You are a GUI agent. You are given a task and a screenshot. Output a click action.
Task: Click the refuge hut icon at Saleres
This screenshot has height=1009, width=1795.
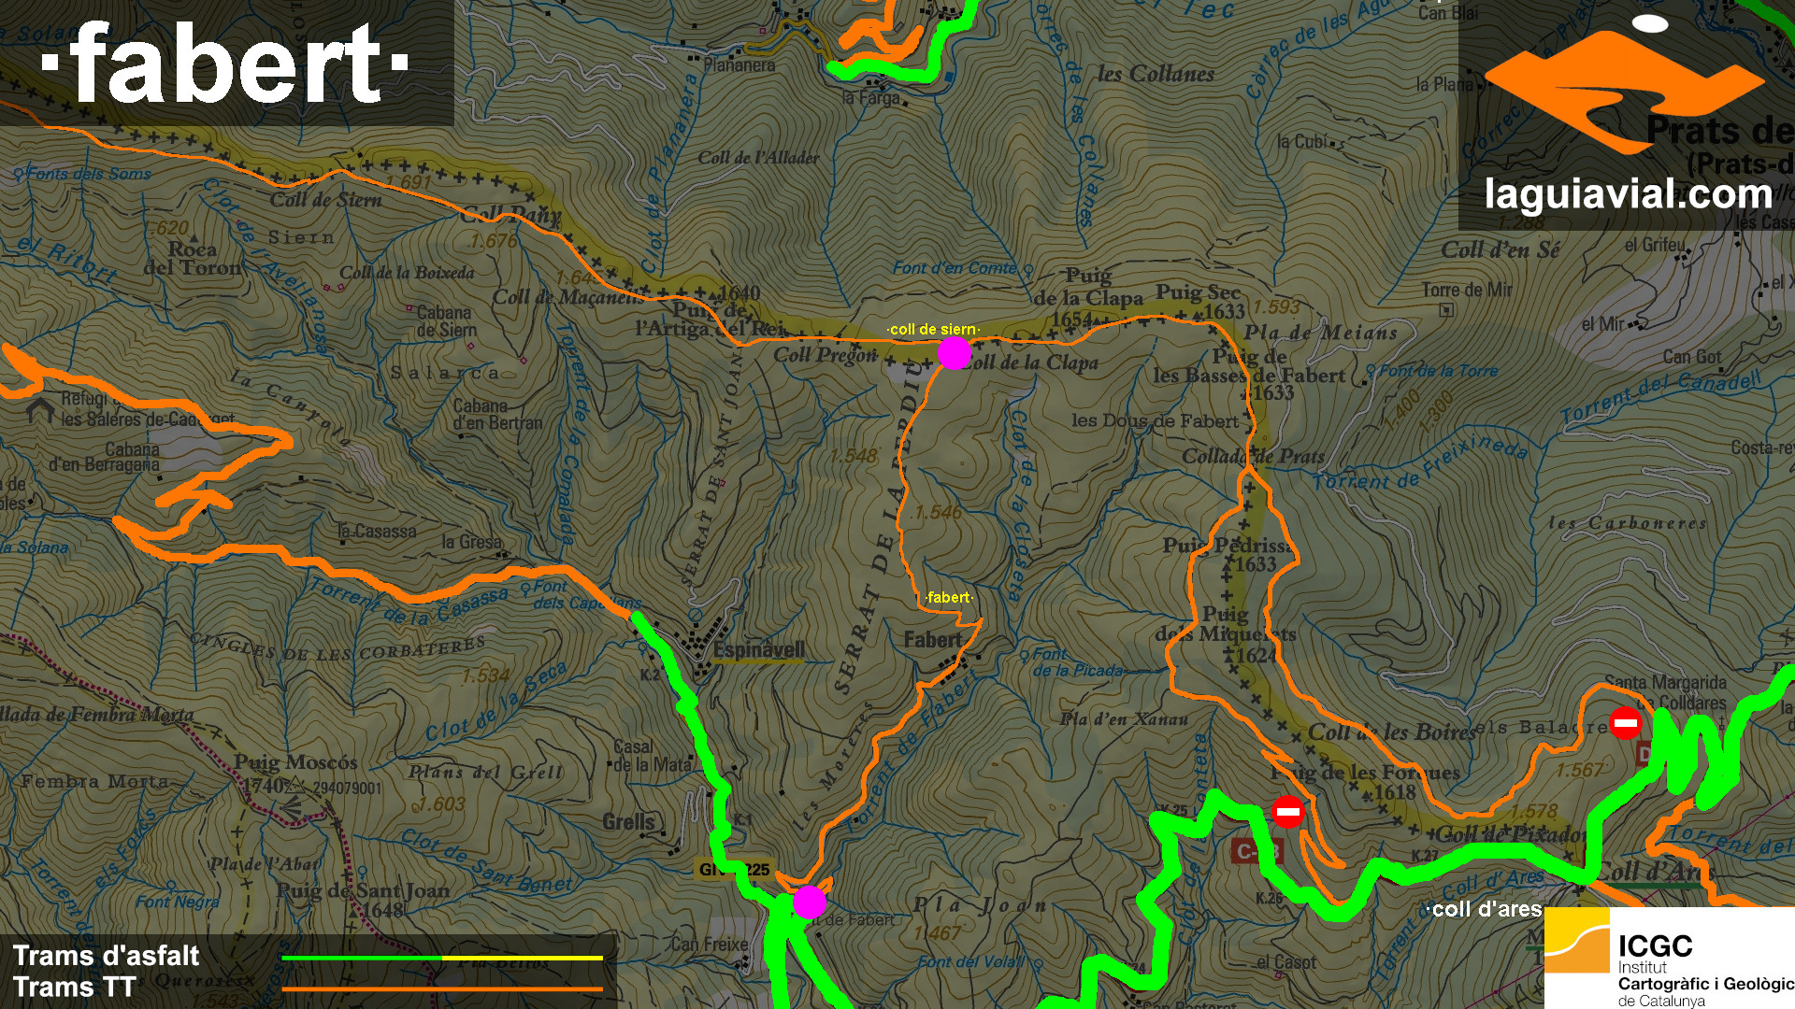tap(39, 410)
